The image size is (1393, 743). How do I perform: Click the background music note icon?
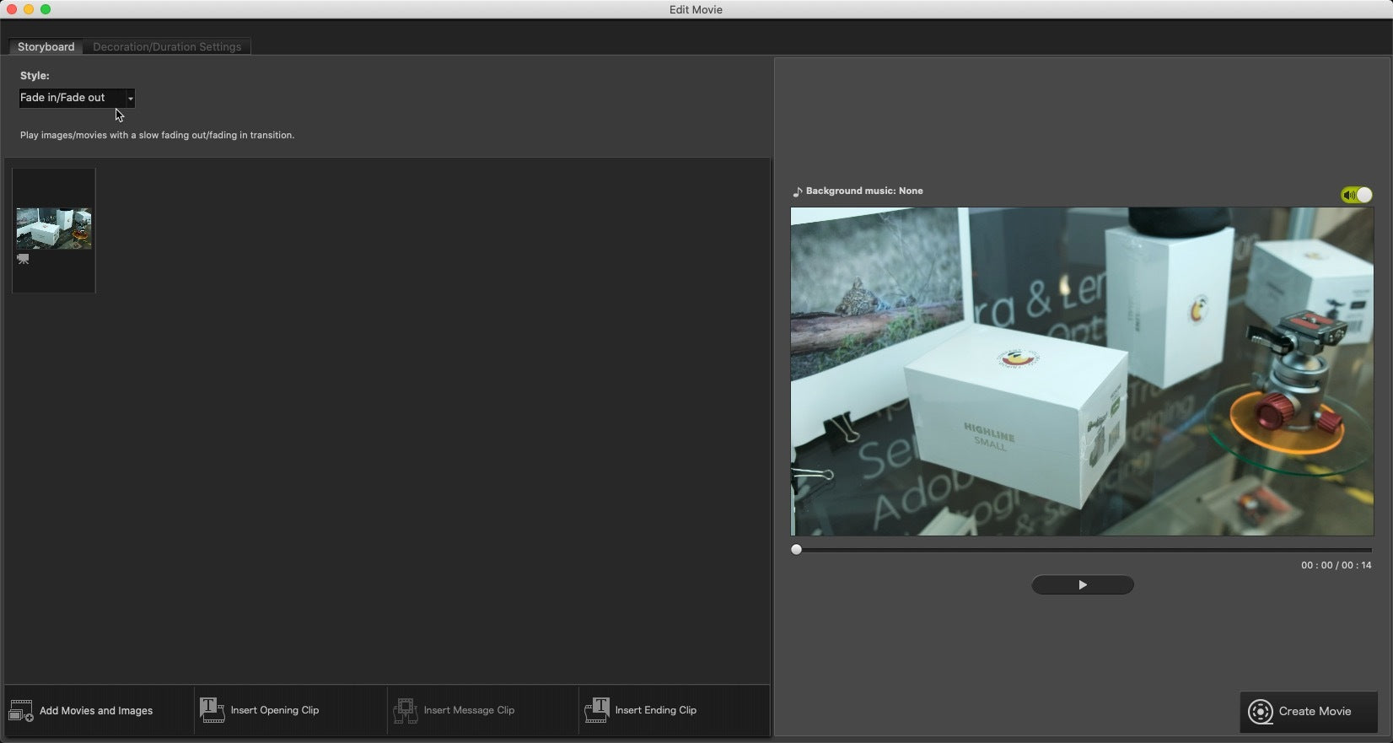point(797,192)
